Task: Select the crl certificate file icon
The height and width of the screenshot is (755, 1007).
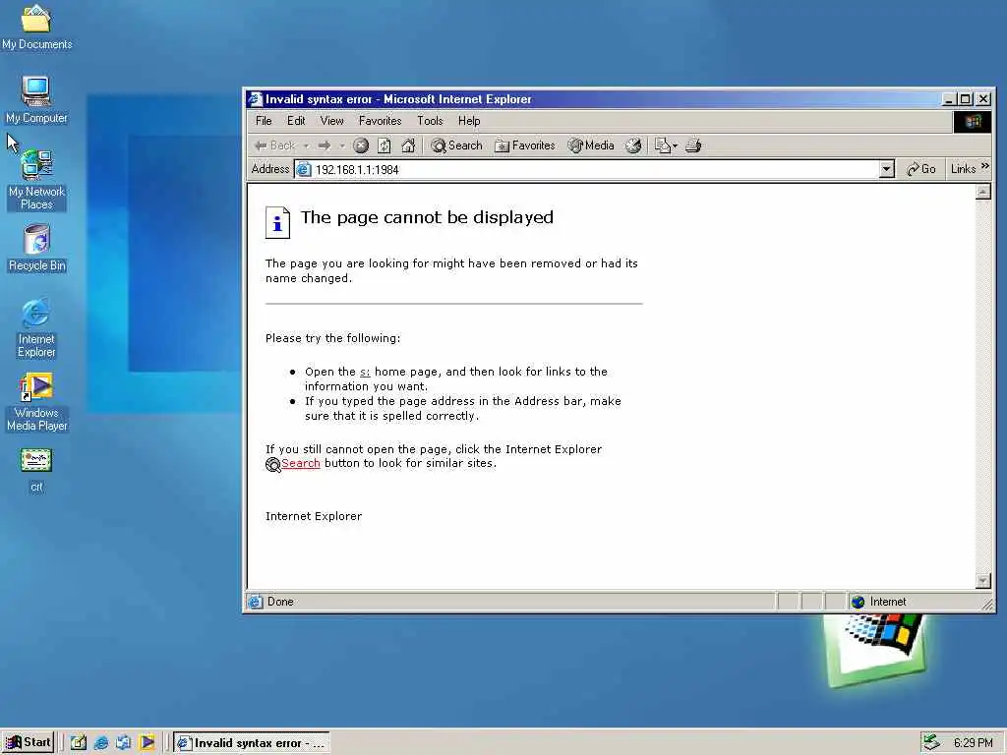Action: point(36,470)
